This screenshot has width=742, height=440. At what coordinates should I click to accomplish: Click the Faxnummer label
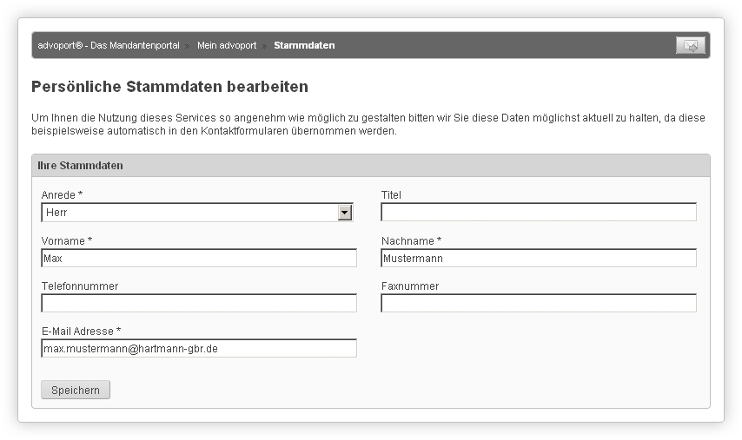click(410, 286)
